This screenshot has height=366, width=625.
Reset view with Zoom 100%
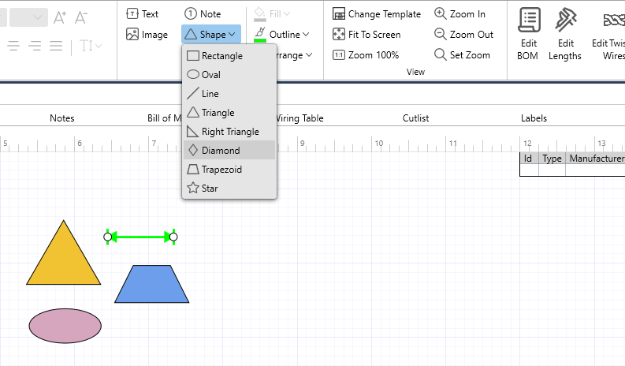366,55
